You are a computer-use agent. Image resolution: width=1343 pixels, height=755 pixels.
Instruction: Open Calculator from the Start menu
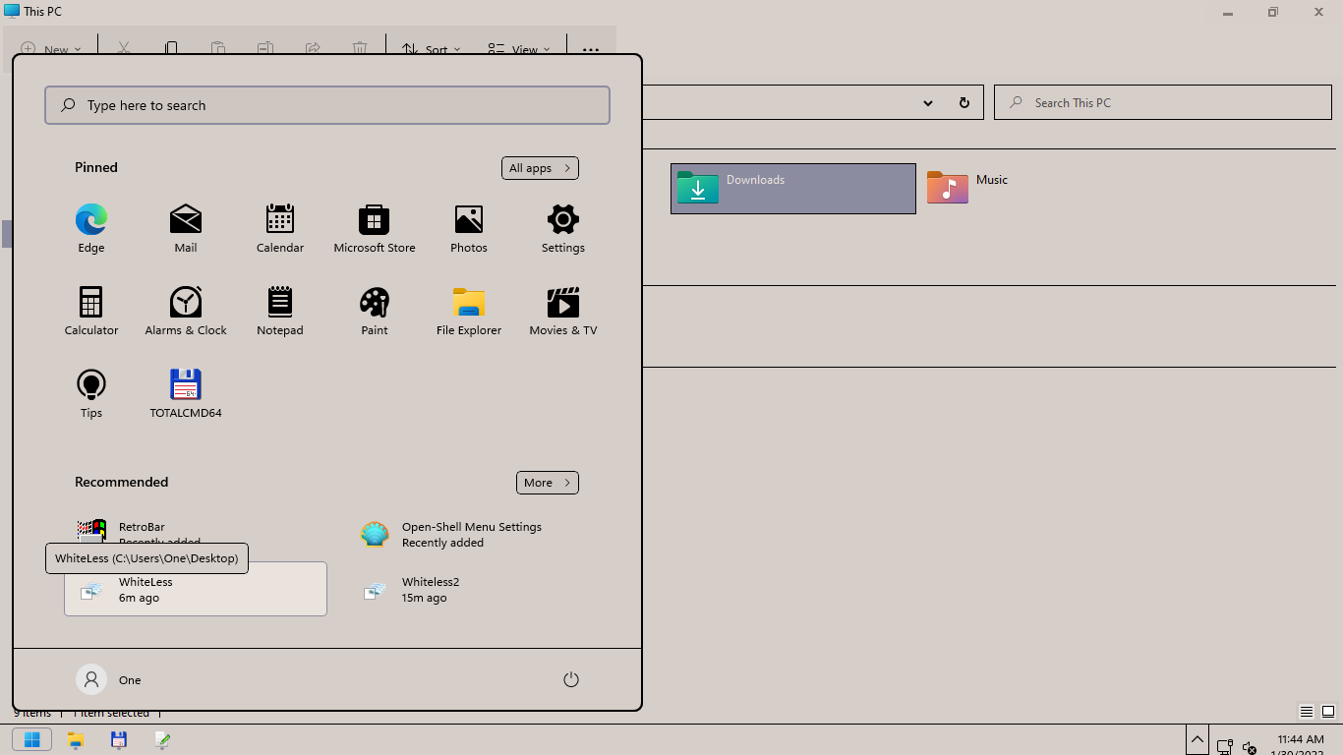click(x=91, y=303)
